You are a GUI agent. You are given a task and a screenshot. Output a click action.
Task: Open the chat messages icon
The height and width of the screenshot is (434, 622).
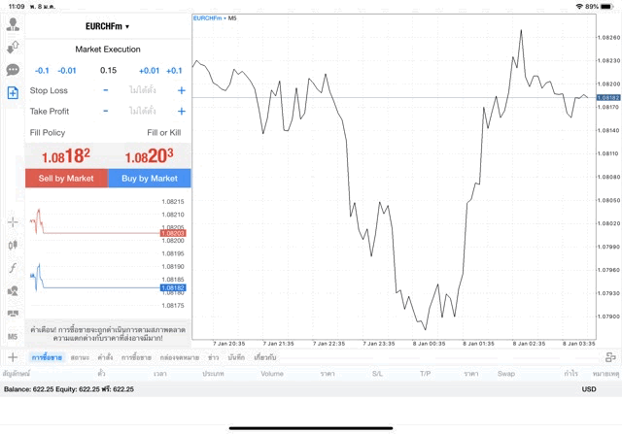click(x=13, y=70)
